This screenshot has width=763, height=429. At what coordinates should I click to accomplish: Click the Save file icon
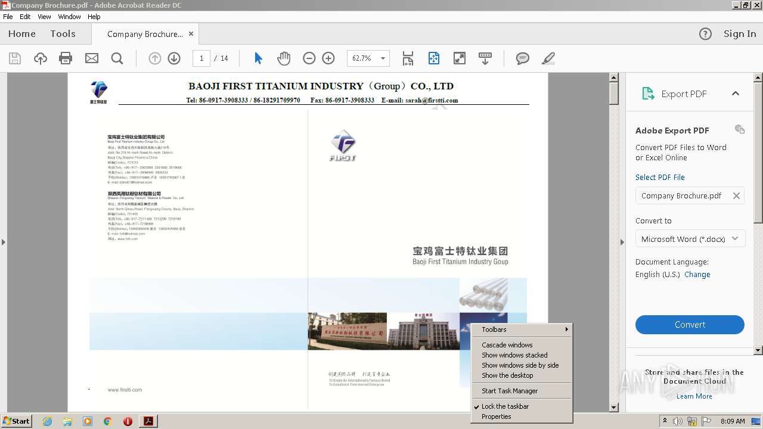tap(15, 58)
